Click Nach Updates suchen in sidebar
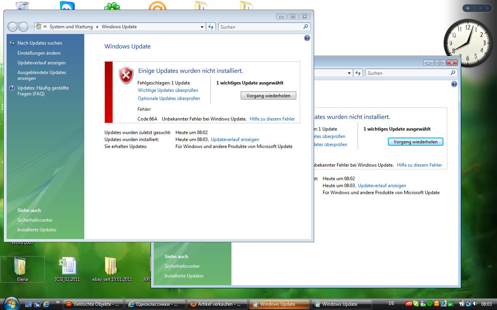The image size is (497, 310). [40, 43]
